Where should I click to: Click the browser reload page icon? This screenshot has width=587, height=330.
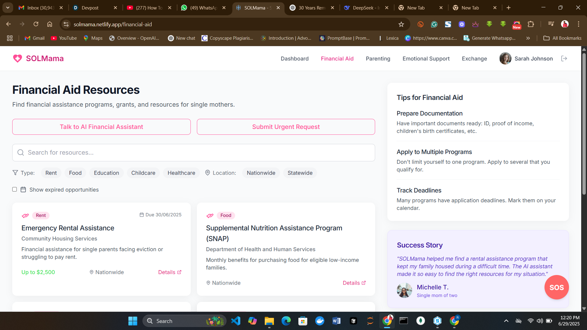[36, 24]
